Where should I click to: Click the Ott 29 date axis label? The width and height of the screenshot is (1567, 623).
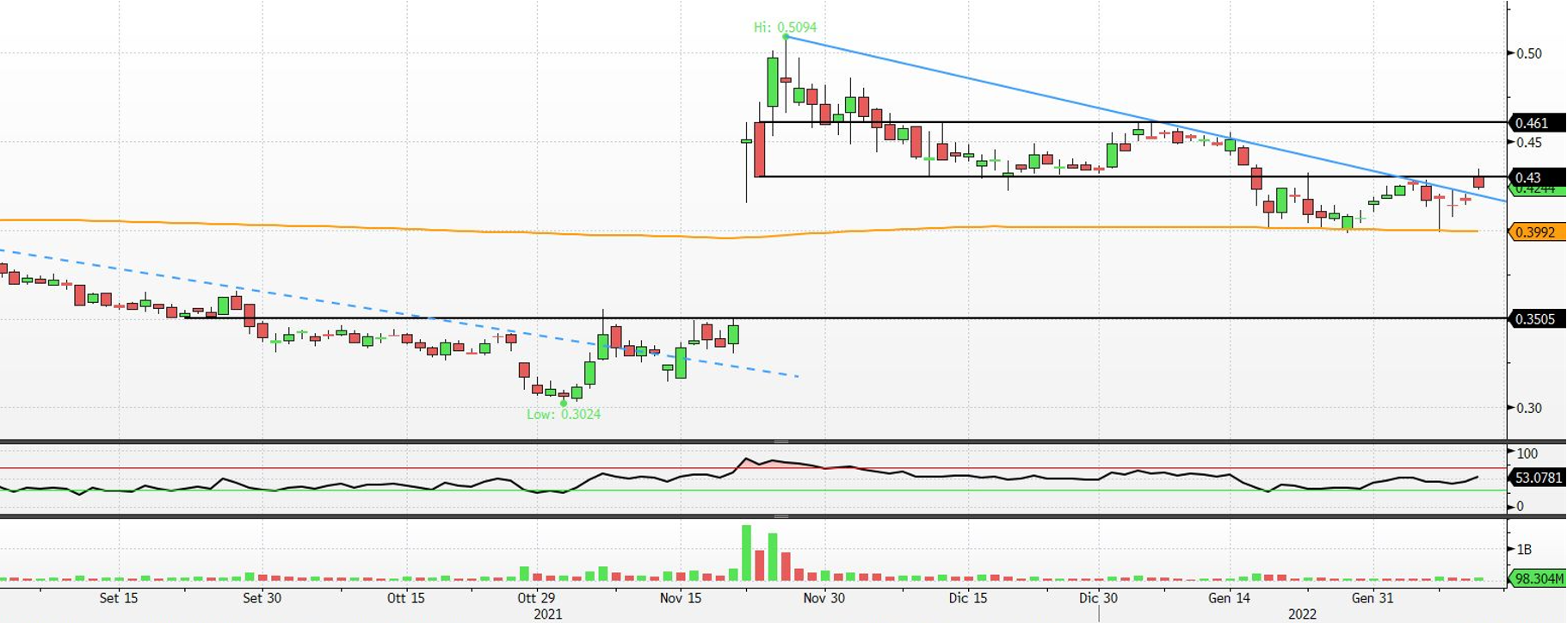(536, 598)
